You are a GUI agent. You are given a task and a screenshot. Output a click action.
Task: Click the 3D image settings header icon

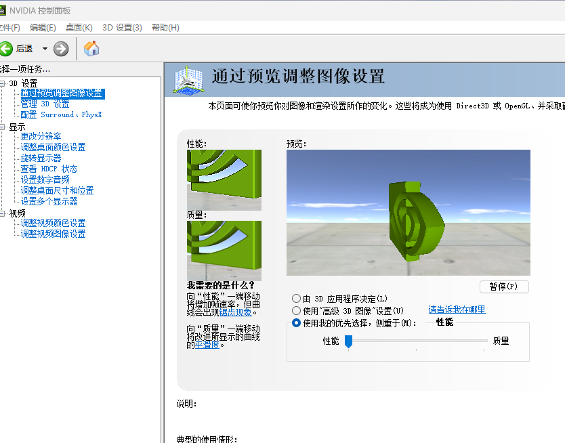[x=188, y=80]
